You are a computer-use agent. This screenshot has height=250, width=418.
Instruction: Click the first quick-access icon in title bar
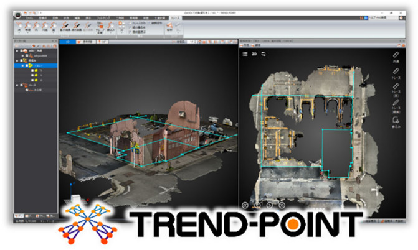pyautogui.click(x=26, y=12)
